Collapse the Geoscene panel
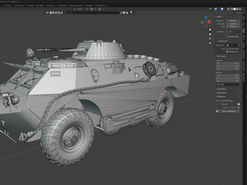This screenshot has height=185, width=247. coord(220,97)
